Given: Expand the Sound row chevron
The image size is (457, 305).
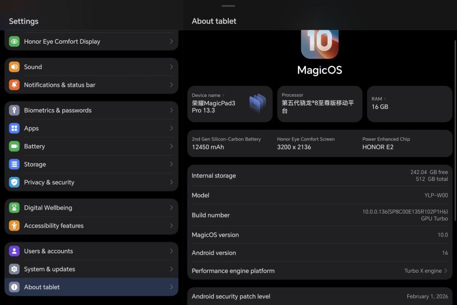Looking at the screenshot, I should [172, 67].
